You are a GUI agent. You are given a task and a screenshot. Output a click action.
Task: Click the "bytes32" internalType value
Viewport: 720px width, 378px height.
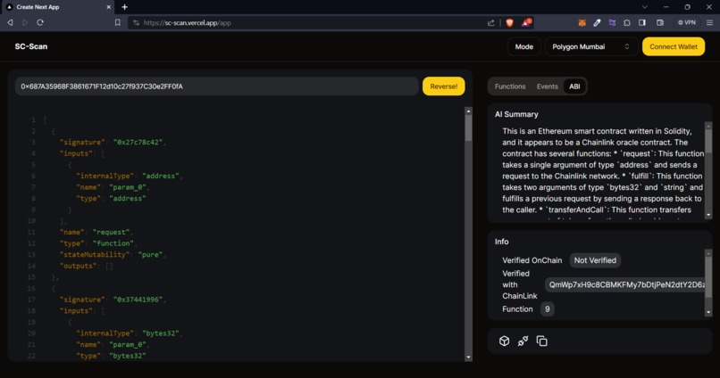point(161,333)
